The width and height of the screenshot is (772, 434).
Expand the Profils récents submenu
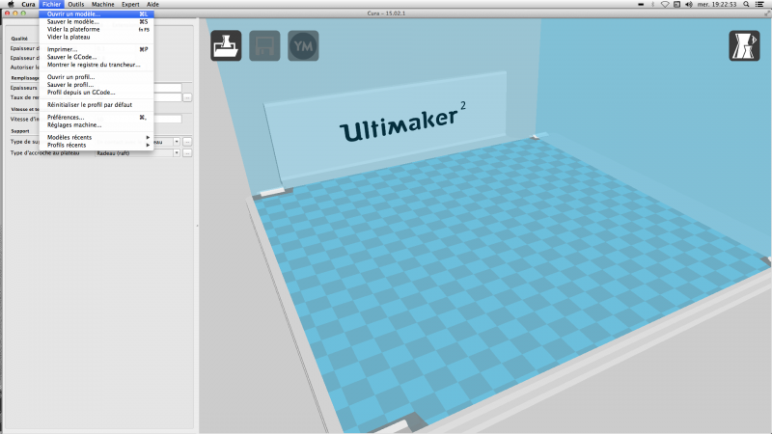pos(96,146)
